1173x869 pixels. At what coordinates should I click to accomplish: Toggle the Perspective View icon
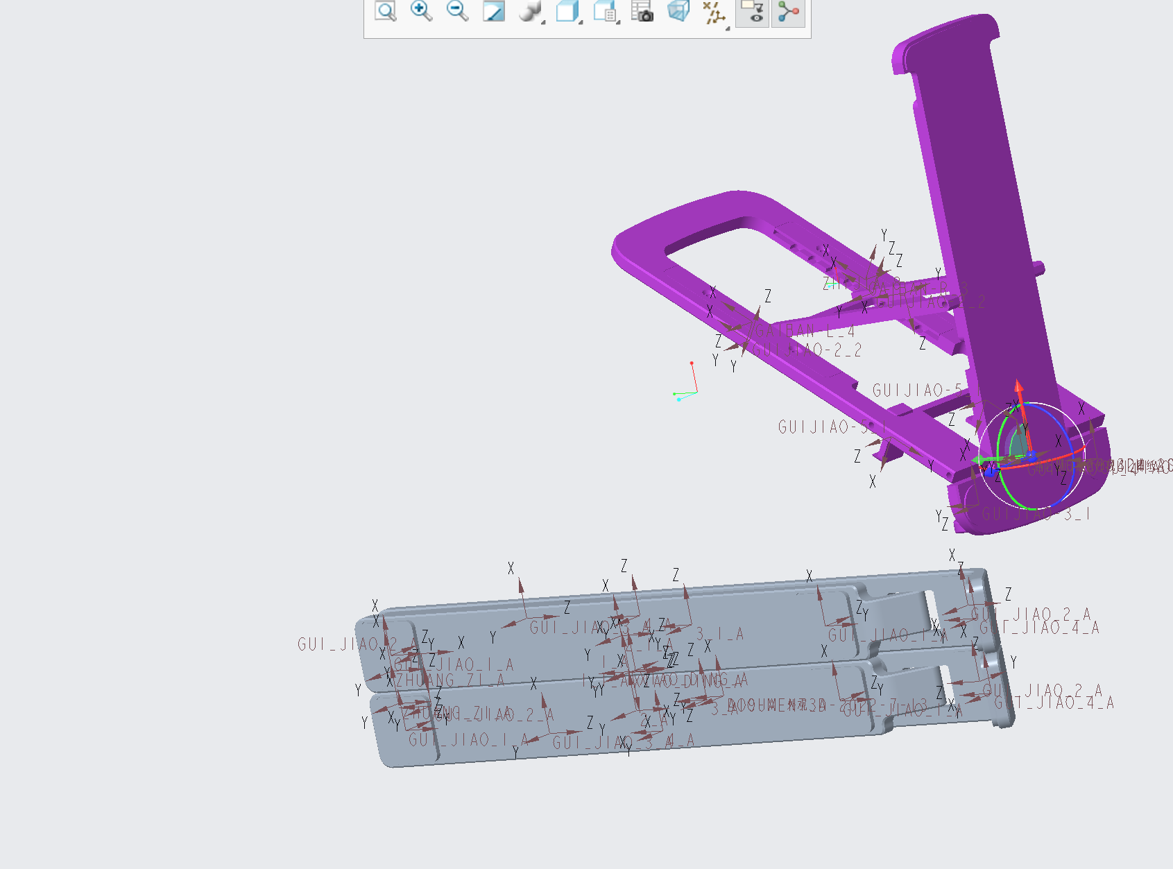678,11
